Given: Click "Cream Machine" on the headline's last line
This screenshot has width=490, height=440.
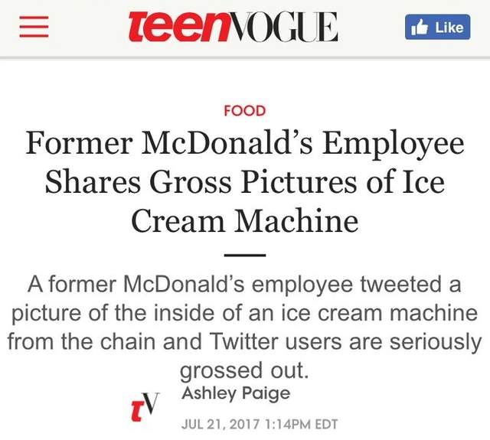Looking at the screenshot, I should [244, 221].
